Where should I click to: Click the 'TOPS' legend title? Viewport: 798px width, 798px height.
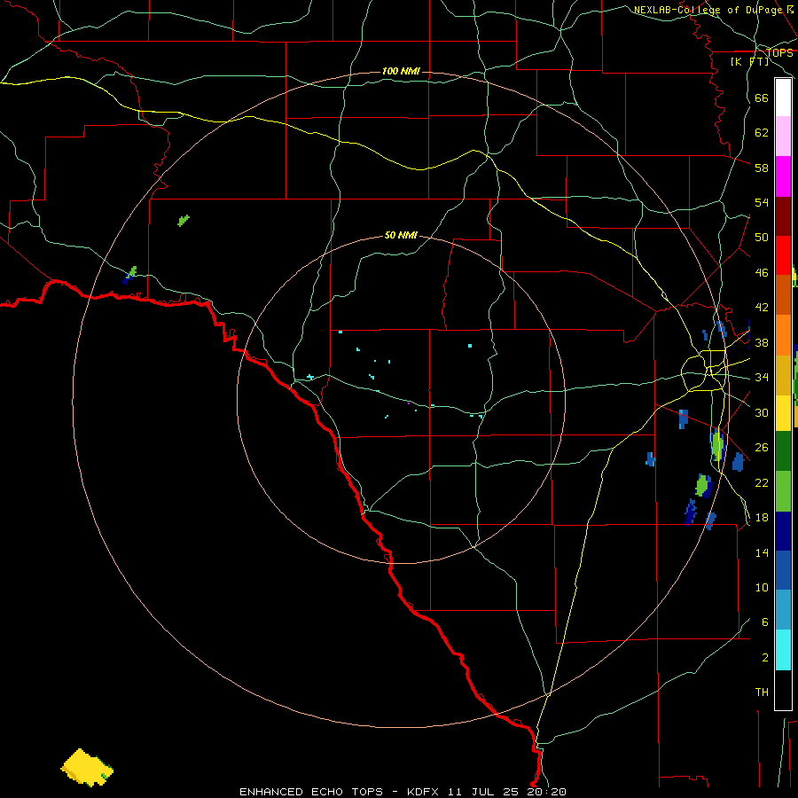point(779,53)
